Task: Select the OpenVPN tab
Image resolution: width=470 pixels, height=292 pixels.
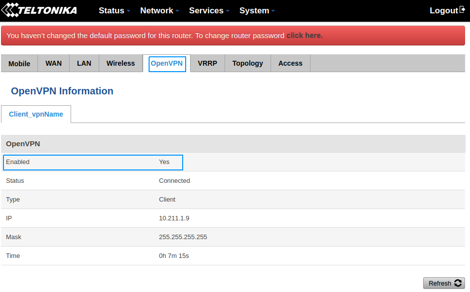Action: tap(167, 63)
